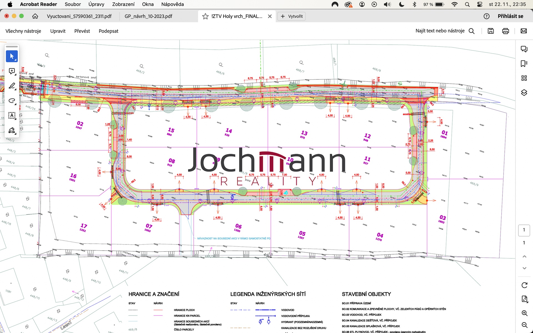
Task: Save the PDF document
Action: [491, 31]
